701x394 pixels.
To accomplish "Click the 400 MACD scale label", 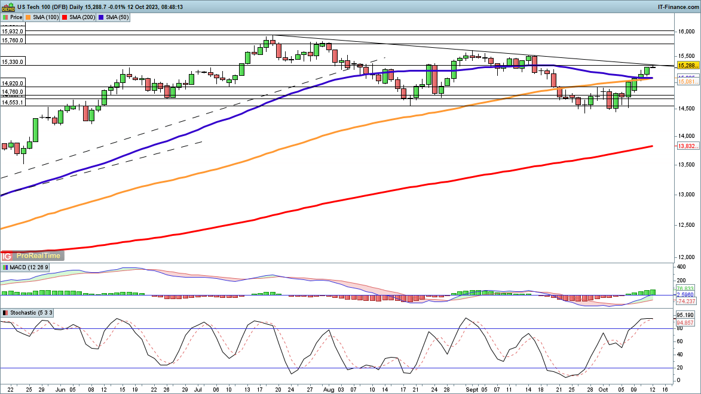I will (x=682, y=267).
